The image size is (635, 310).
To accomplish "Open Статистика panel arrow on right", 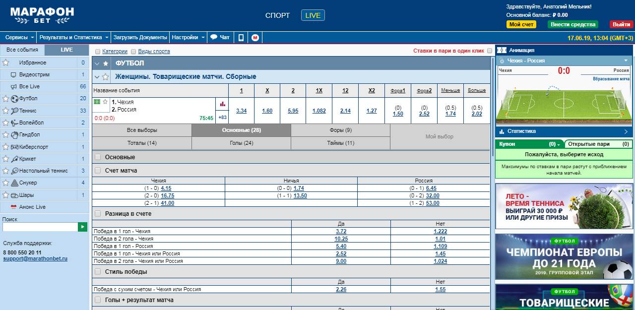I will (626, 131).
